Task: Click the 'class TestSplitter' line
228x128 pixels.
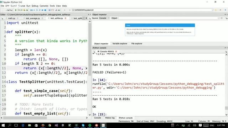Action: (x=47, y=82)
